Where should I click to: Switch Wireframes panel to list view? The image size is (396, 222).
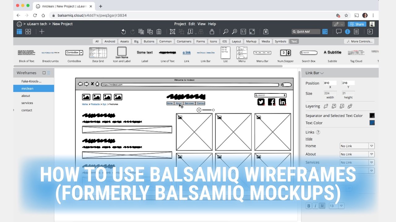[49, 73]
